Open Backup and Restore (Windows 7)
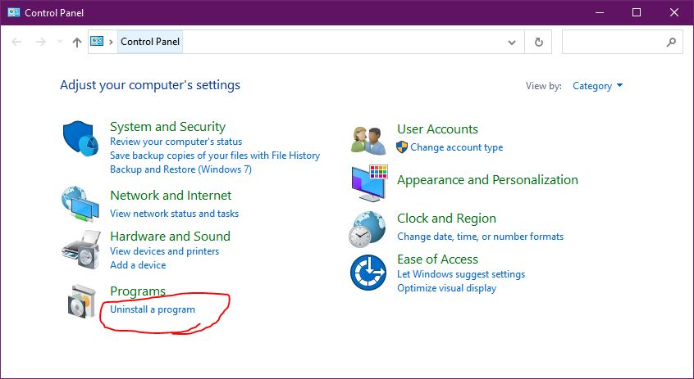Image resolution: width=694 pixels, height=379 pixels. [x=180, y=169]
